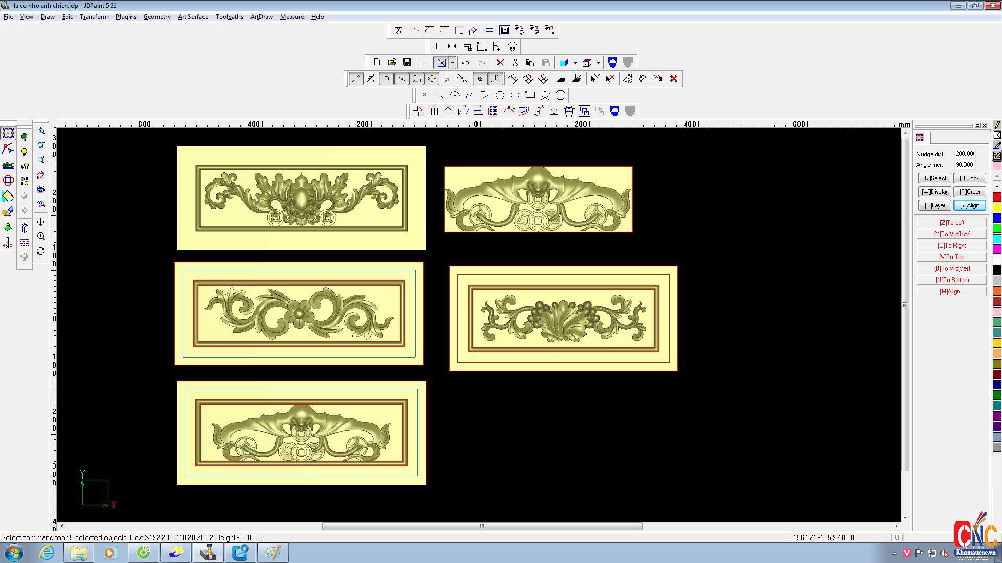Viewport: 1002px width, 563px height.
Task: Click the Undo arrow icon
Action: click(x=466, y=63)
